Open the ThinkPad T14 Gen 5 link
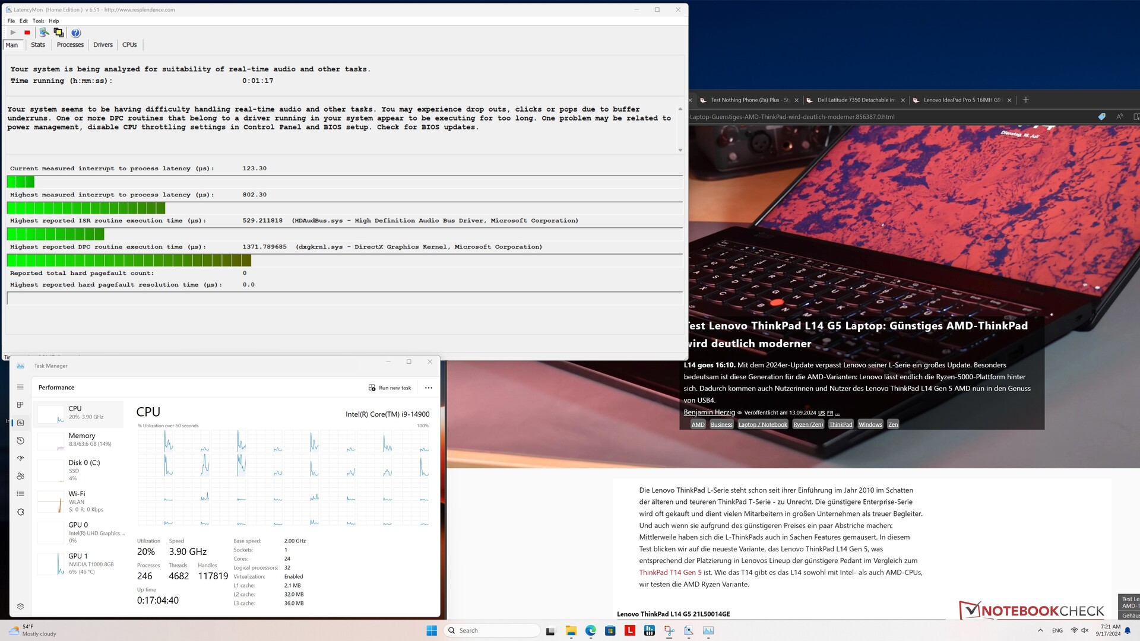 click(x=670, y=572)
